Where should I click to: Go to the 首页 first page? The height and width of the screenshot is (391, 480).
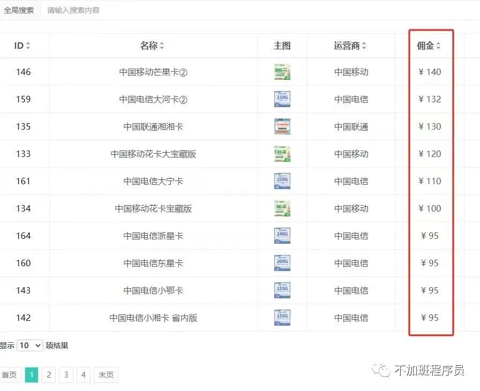10,375
